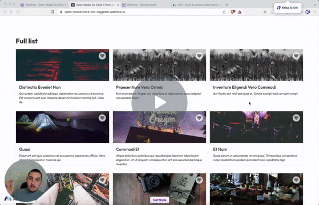The width and height of the screenshot is (319, 205).
Task: Open the Commodi Et card title
Action: click(x=128, y=149)
